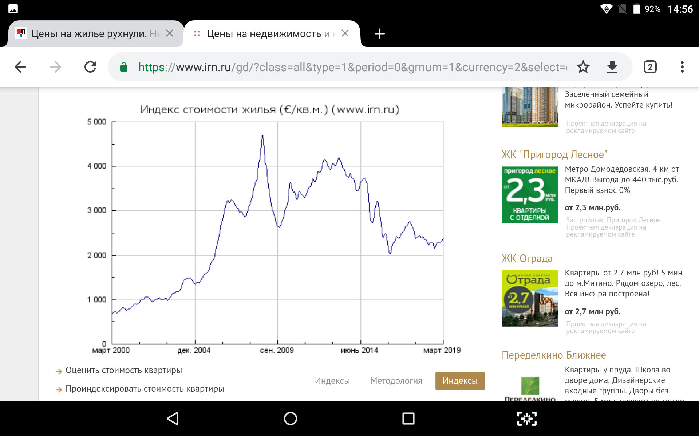The image size is (699, 436).
Task: Select the 'Цены на недвижимость' tab
Action: coord(272,33)
